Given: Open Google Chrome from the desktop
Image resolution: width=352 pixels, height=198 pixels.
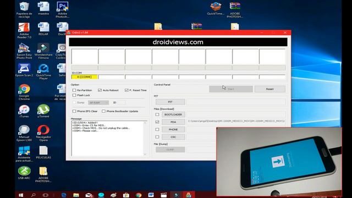Looking at the screenshot, I should click(24, 92).
